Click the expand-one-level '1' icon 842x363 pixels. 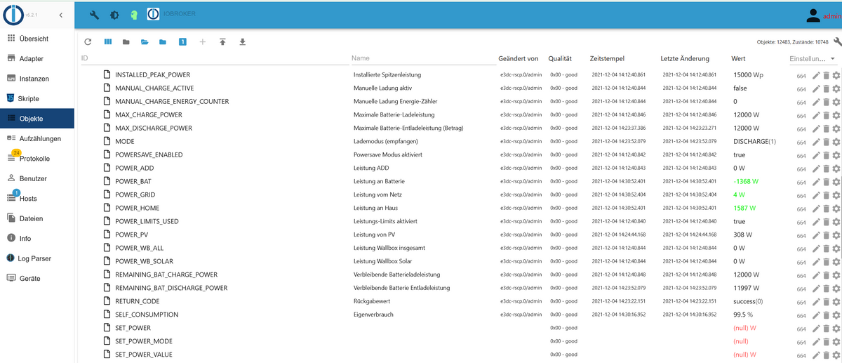pyautogui.click(x=182, y=42)
